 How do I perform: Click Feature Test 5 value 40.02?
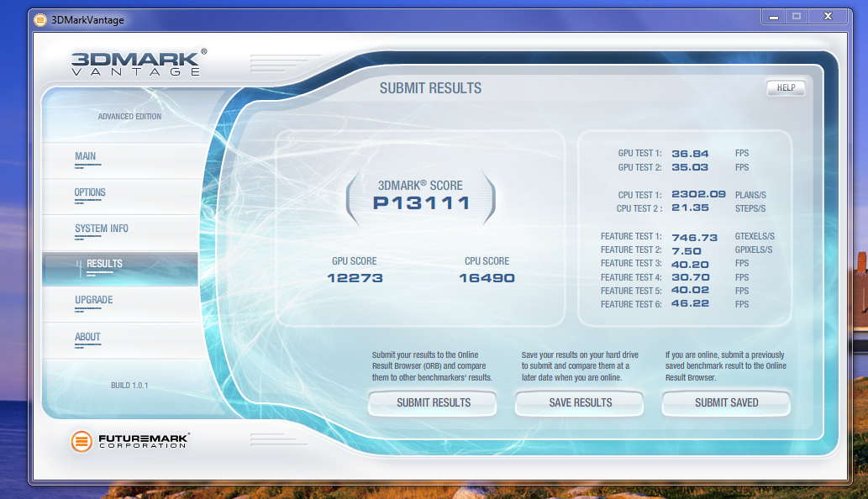point(690,290)
